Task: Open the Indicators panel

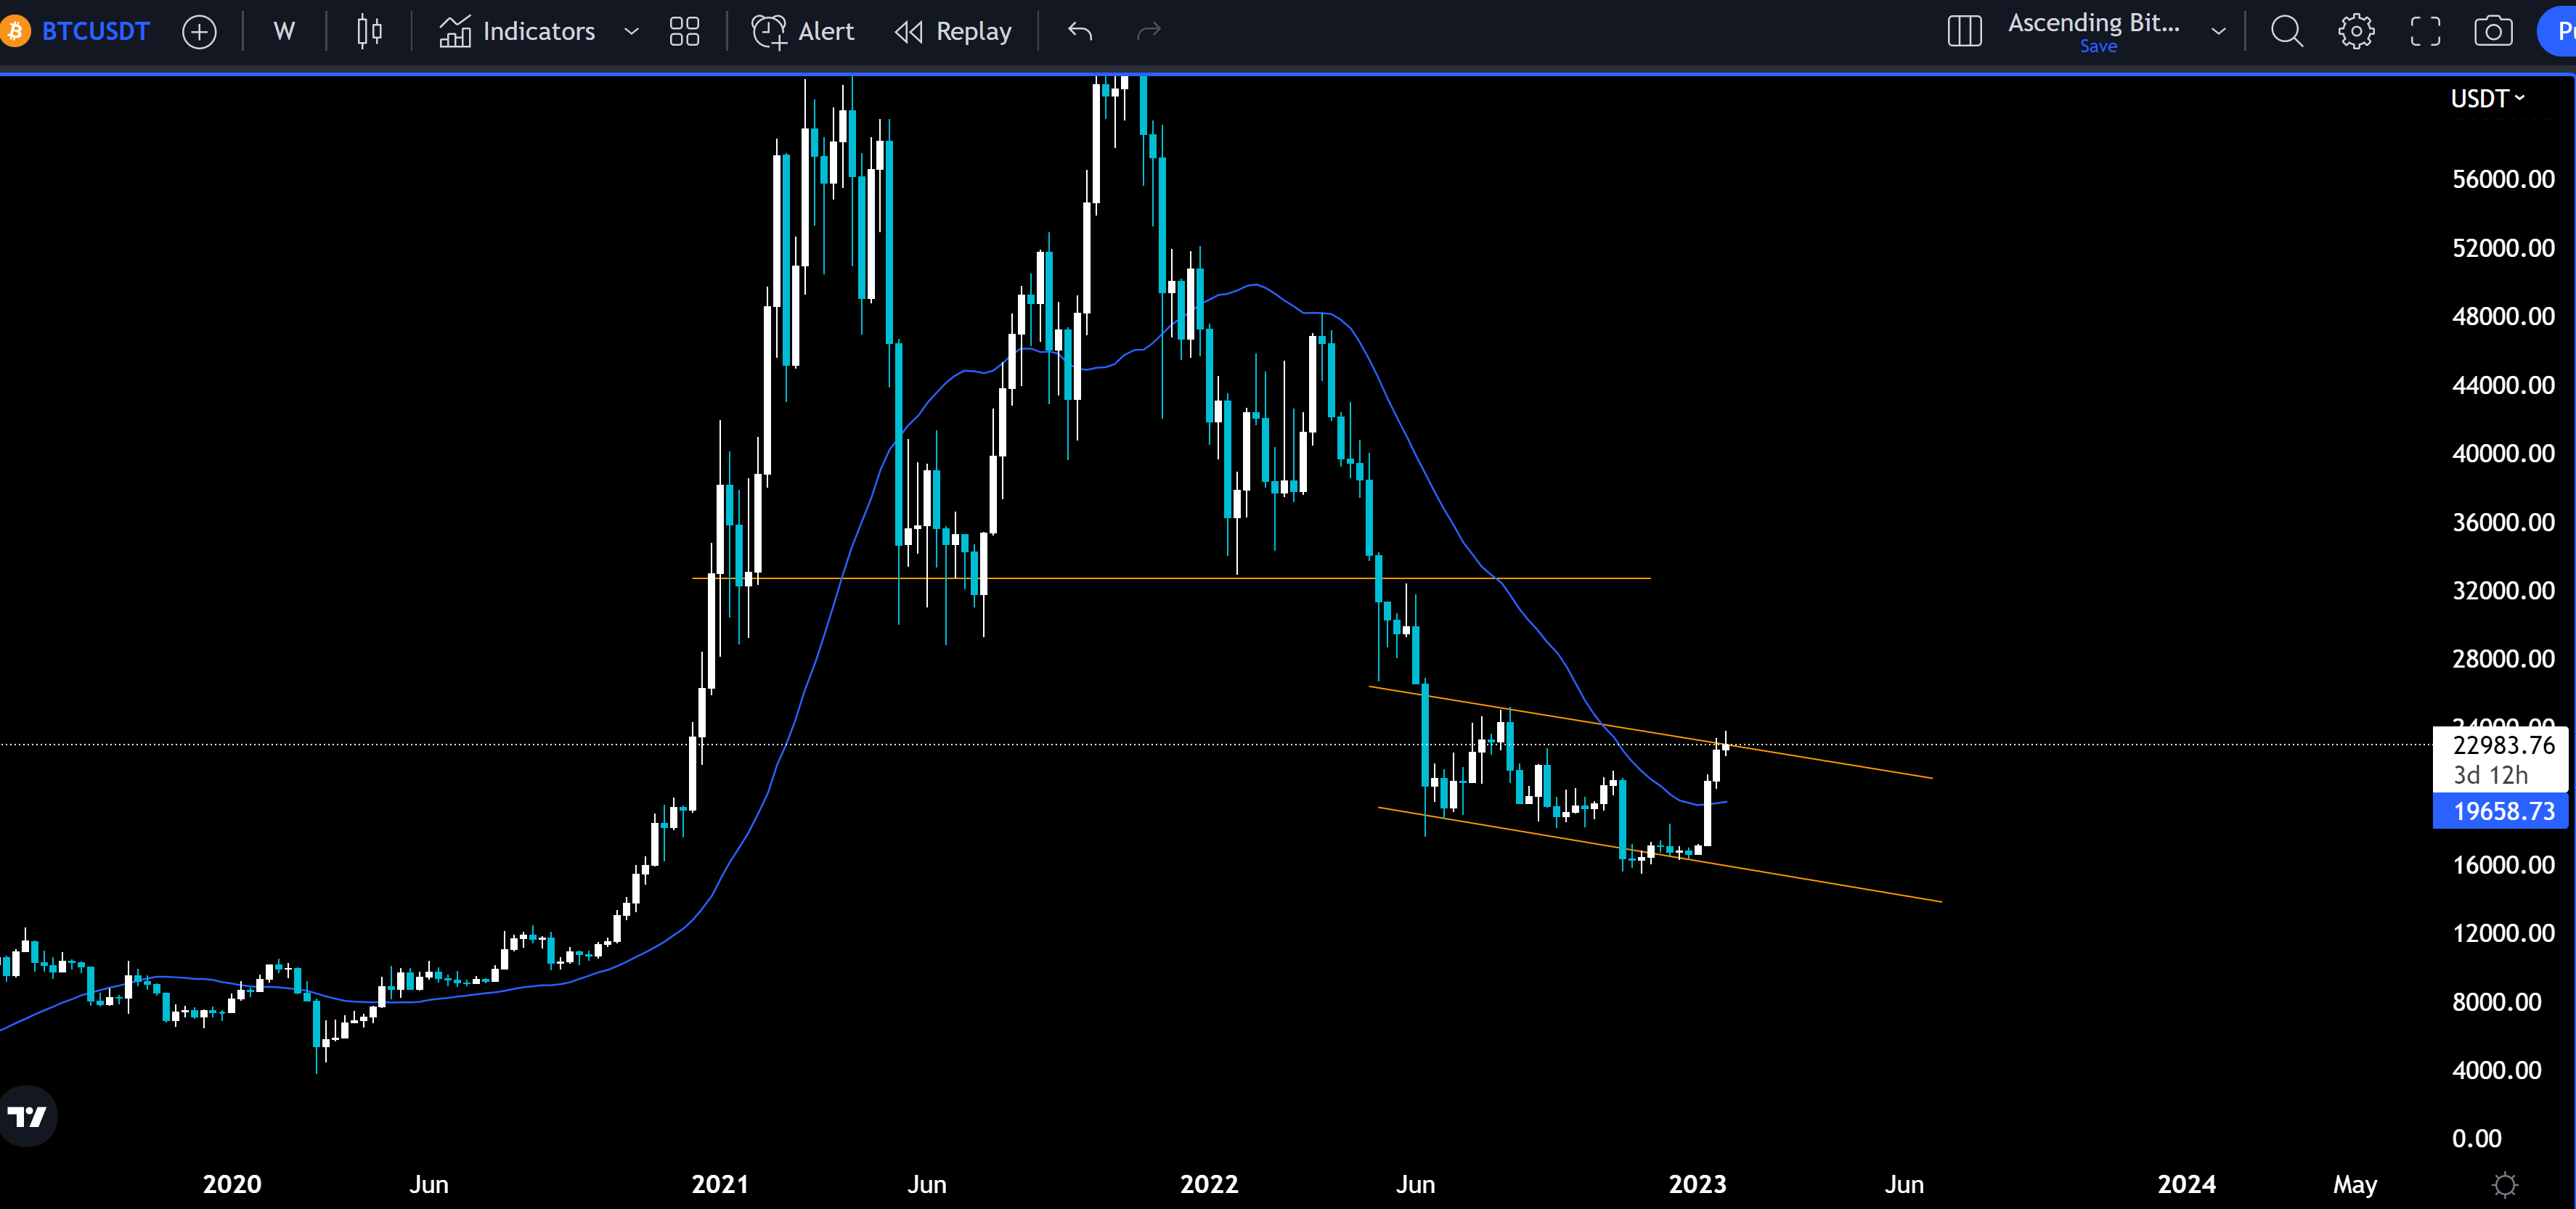Action: tap(517, 32)
